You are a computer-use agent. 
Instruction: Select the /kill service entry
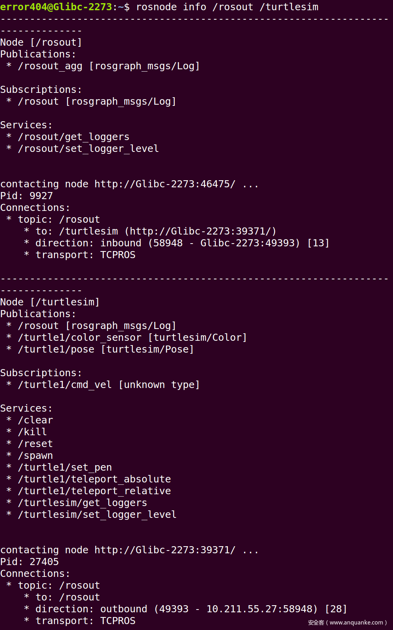click(32, 432)
